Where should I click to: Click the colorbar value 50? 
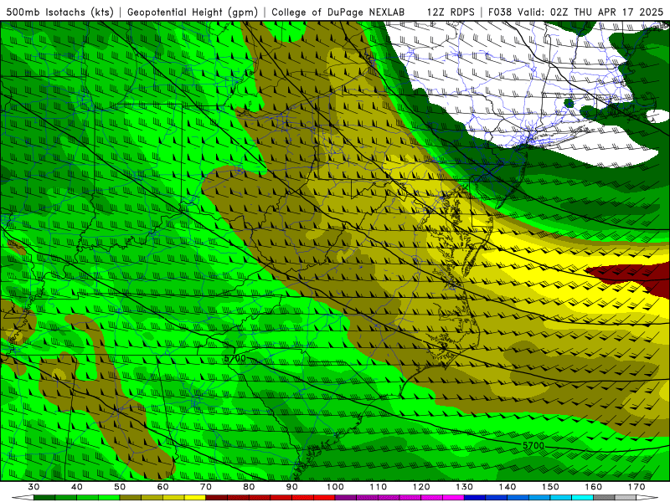pyautogui.click(x=120, y=487)
